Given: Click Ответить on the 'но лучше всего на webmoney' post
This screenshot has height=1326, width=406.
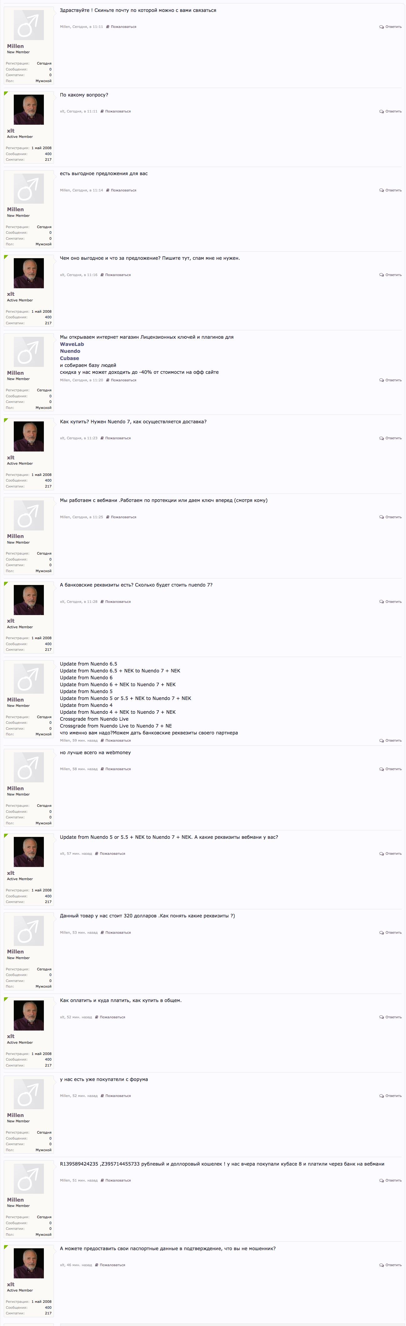Looking at the screenshot, I should click(391, 769).
